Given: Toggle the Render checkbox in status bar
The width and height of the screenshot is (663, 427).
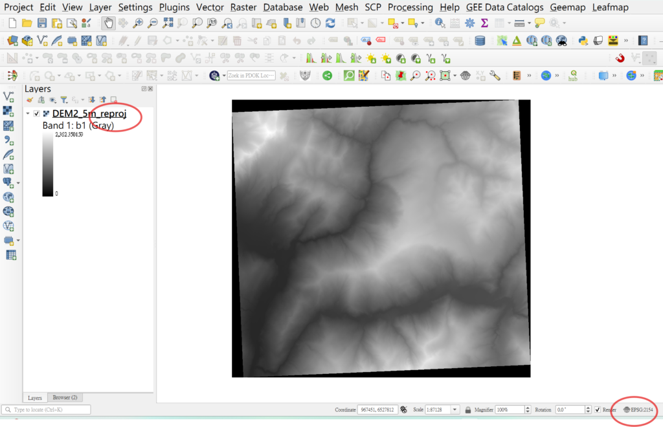Looking at the screenshot, I should coord(598,410).
